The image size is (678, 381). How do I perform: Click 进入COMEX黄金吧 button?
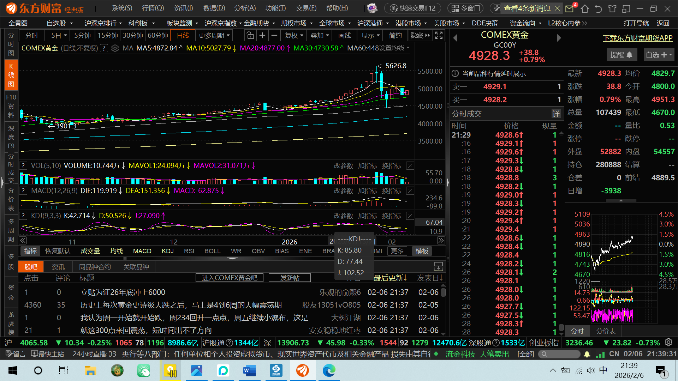point(229,278)
